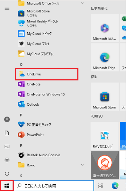
Task: Open the FMVまなびナビ tile
Action: coord(105,136)
